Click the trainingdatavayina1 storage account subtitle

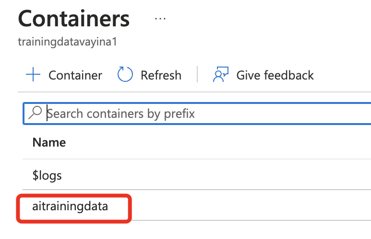[68, 42]
